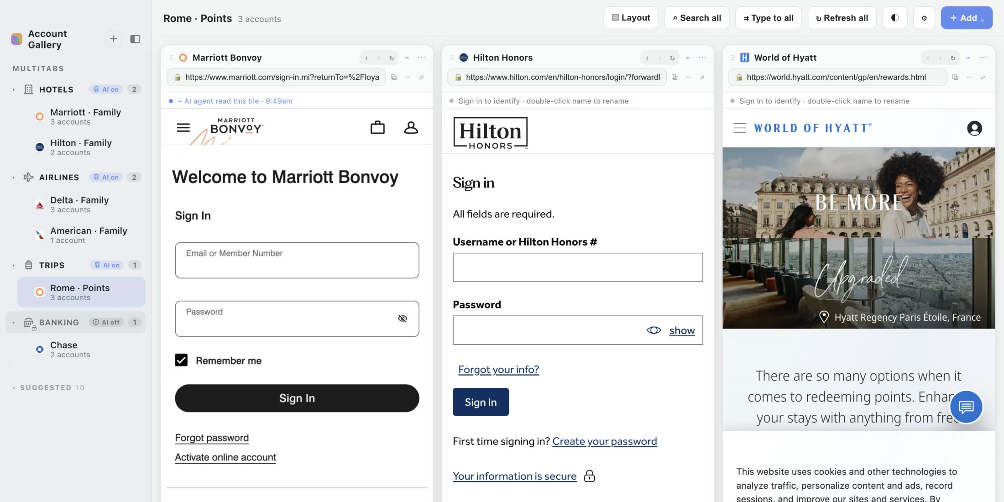Screen dimensions: 1004x502
Task: Open Marriott shopping bag icon
Action: coord(377,127)
